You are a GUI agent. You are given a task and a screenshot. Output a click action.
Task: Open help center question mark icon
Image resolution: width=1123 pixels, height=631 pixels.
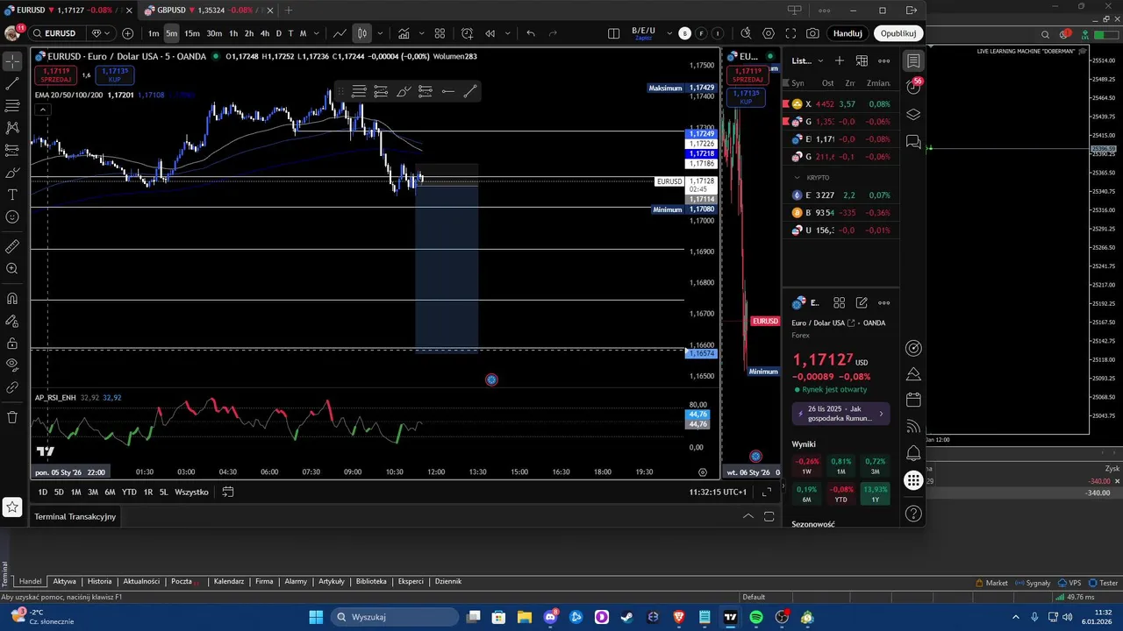tap(913, 514)
